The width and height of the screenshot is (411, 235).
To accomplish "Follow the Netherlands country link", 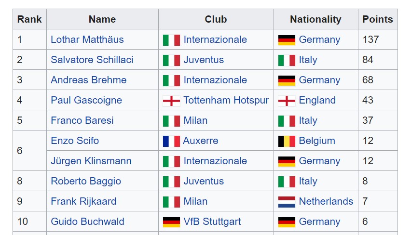I will click(326, 201).
